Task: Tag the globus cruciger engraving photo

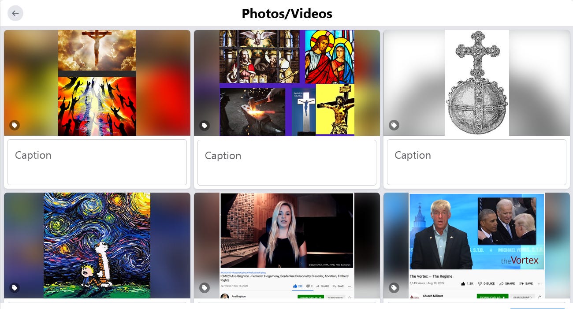Action: point(394,126)
